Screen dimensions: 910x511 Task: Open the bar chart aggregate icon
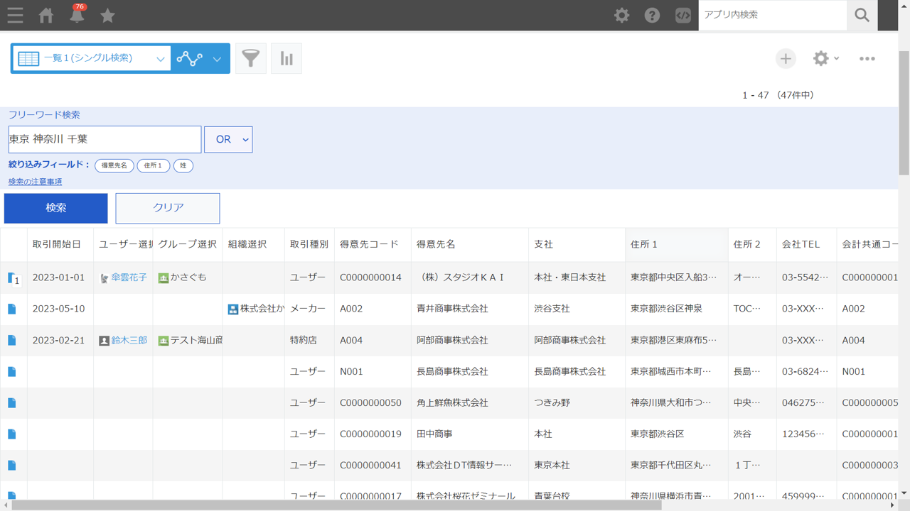coord(287,58)
